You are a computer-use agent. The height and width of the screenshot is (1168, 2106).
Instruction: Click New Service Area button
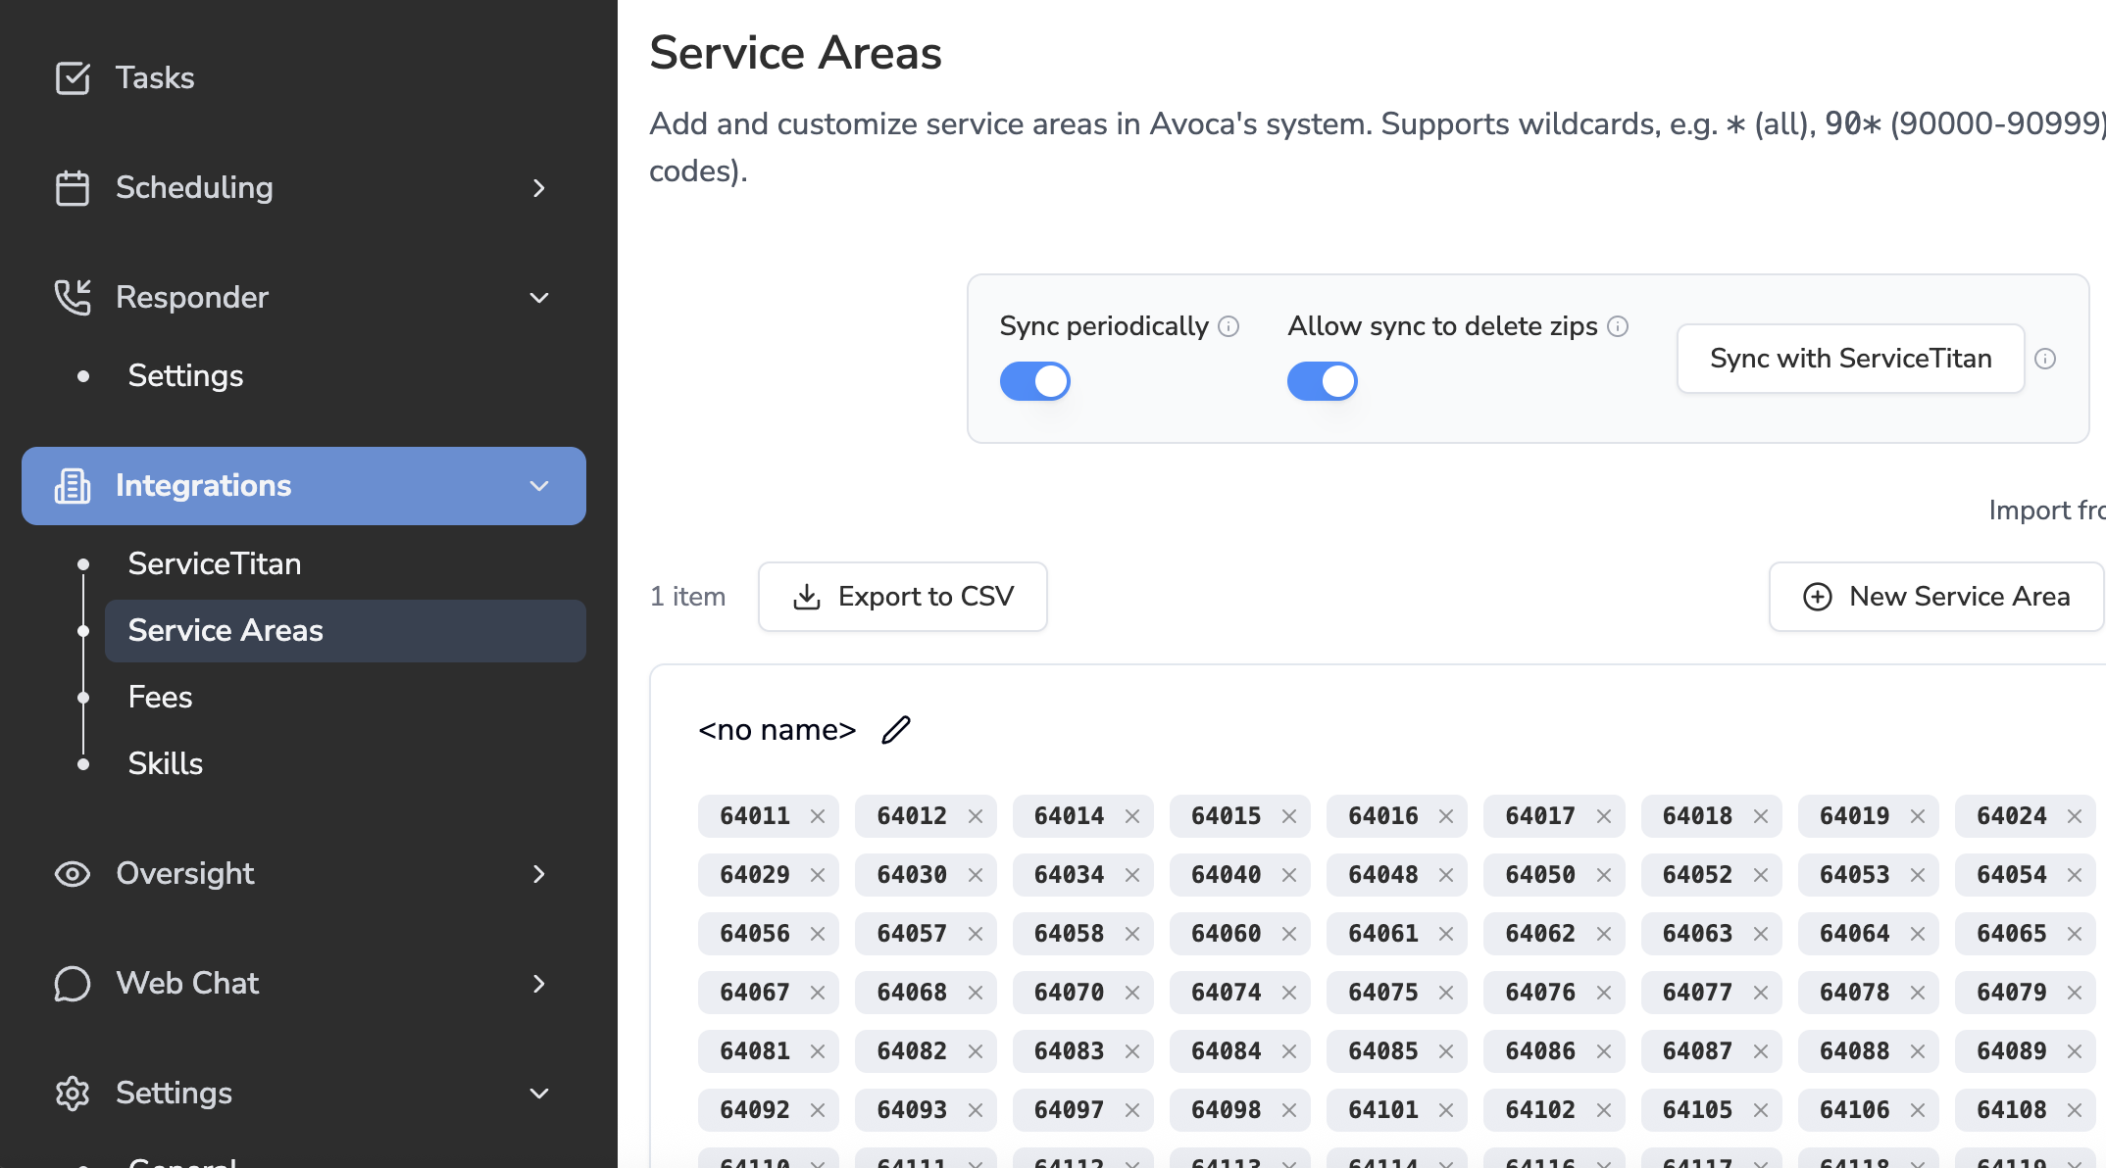pos(1935,597)
